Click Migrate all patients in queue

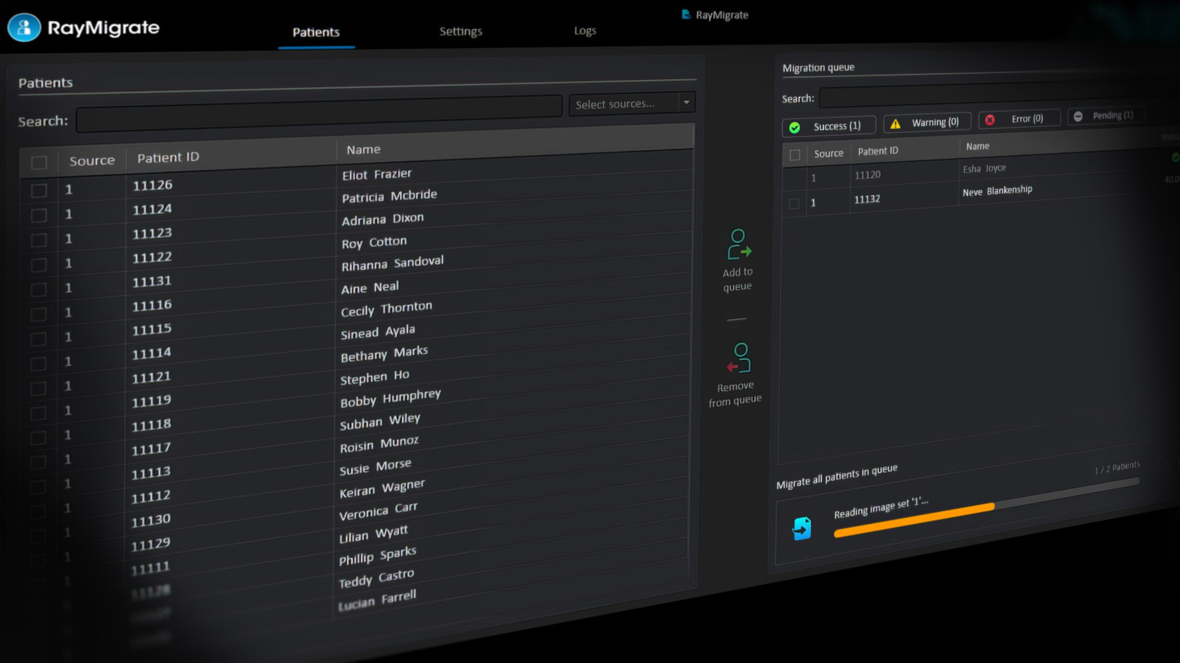(836, 476)
